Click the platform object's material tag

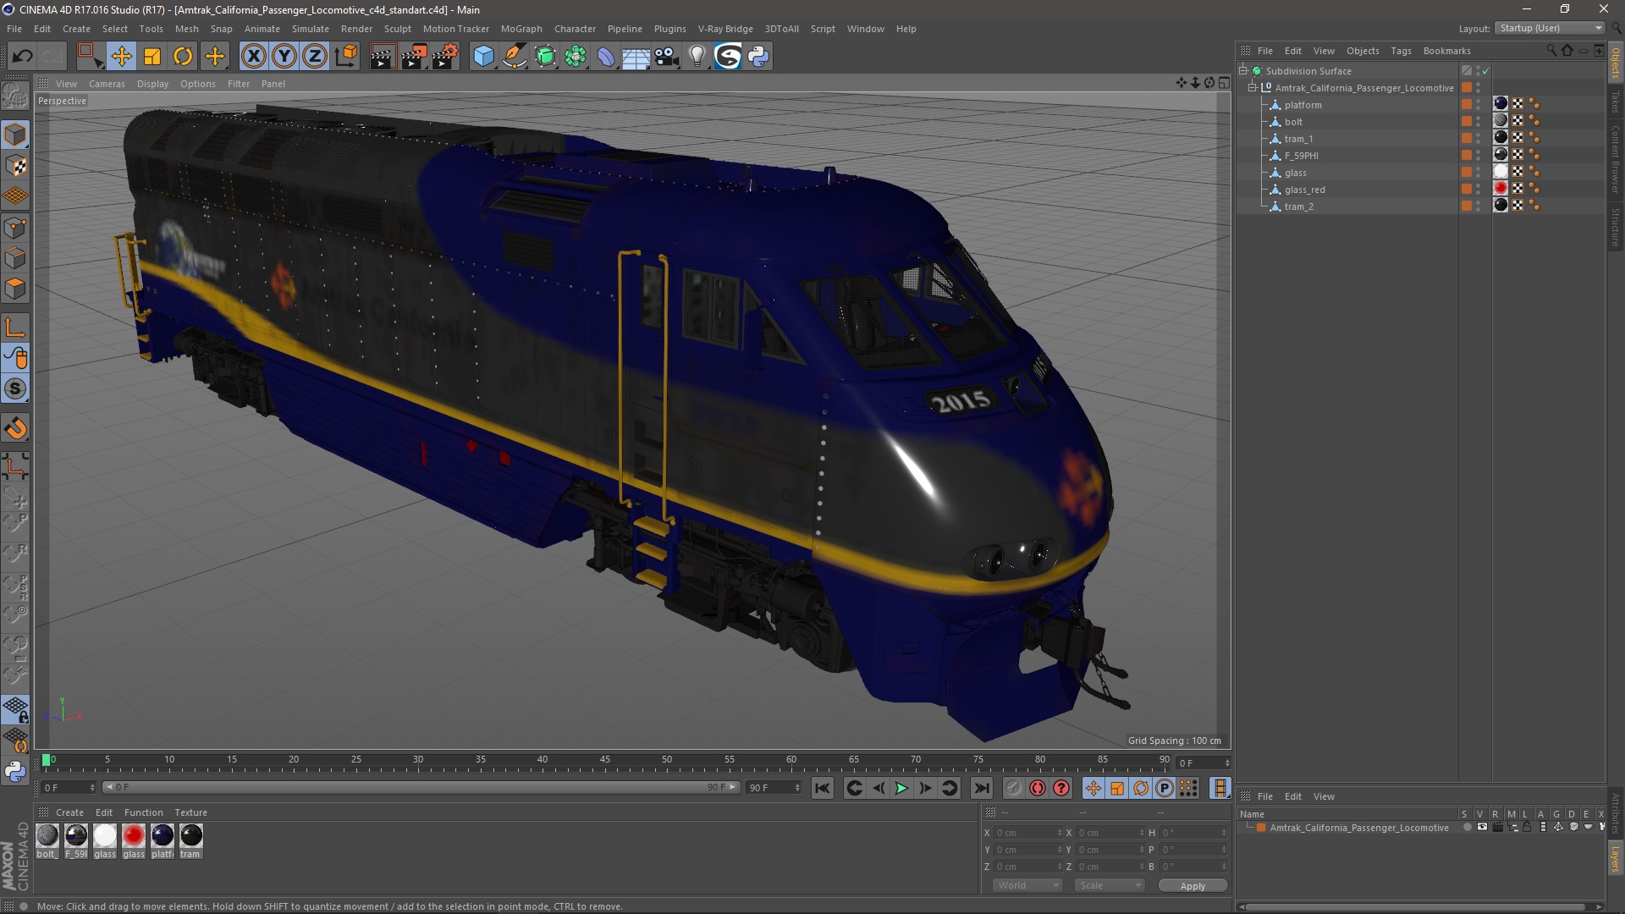(x=1501, y=104)
